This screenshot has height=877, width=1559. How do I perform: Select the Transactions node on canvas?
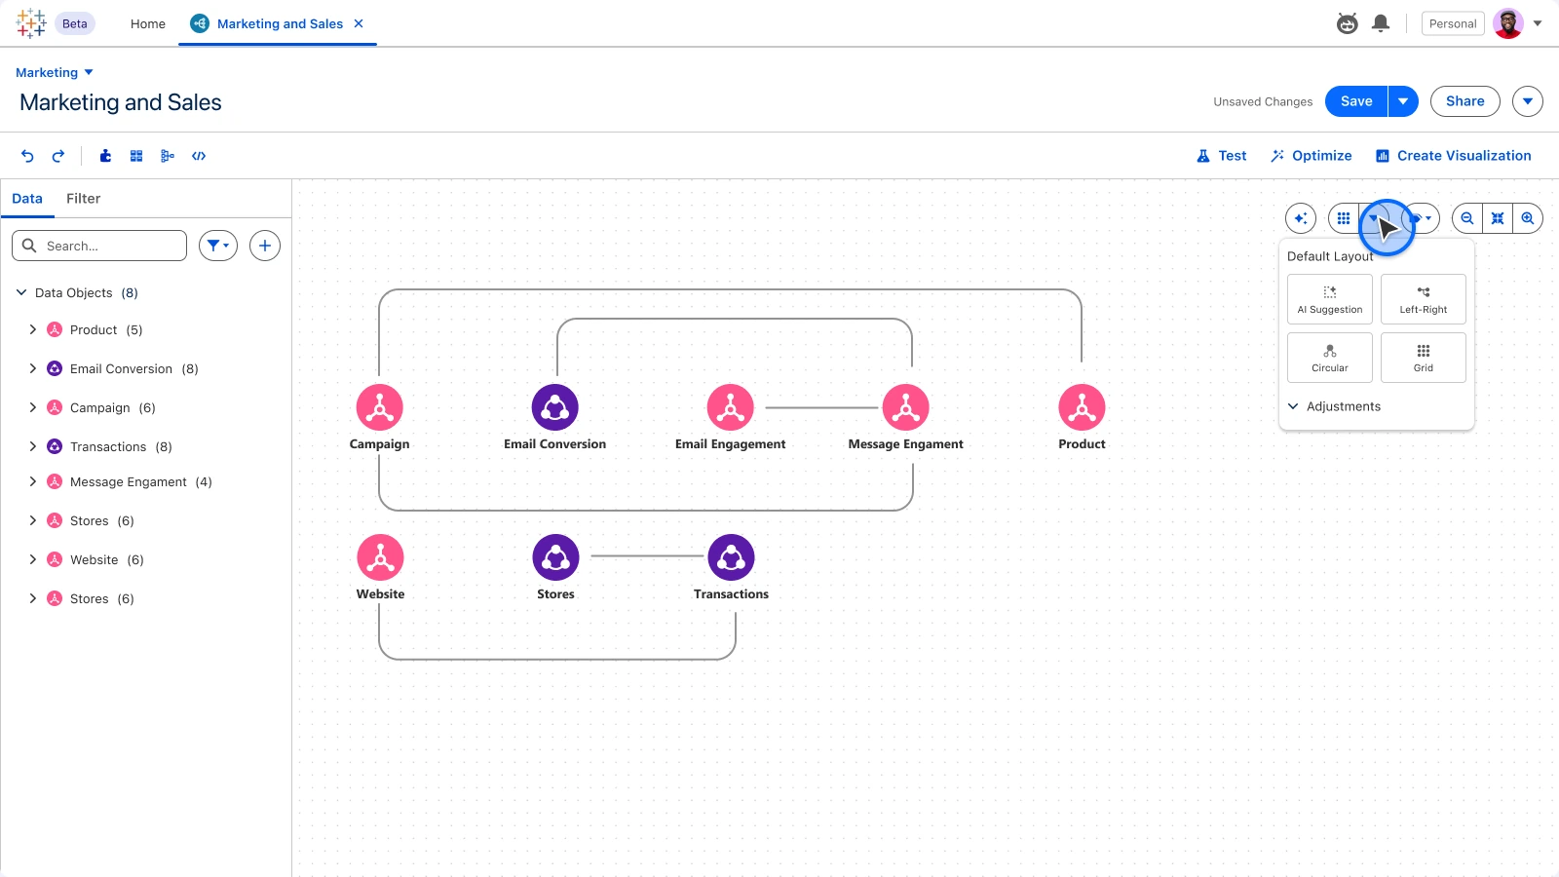click(731, 557)
